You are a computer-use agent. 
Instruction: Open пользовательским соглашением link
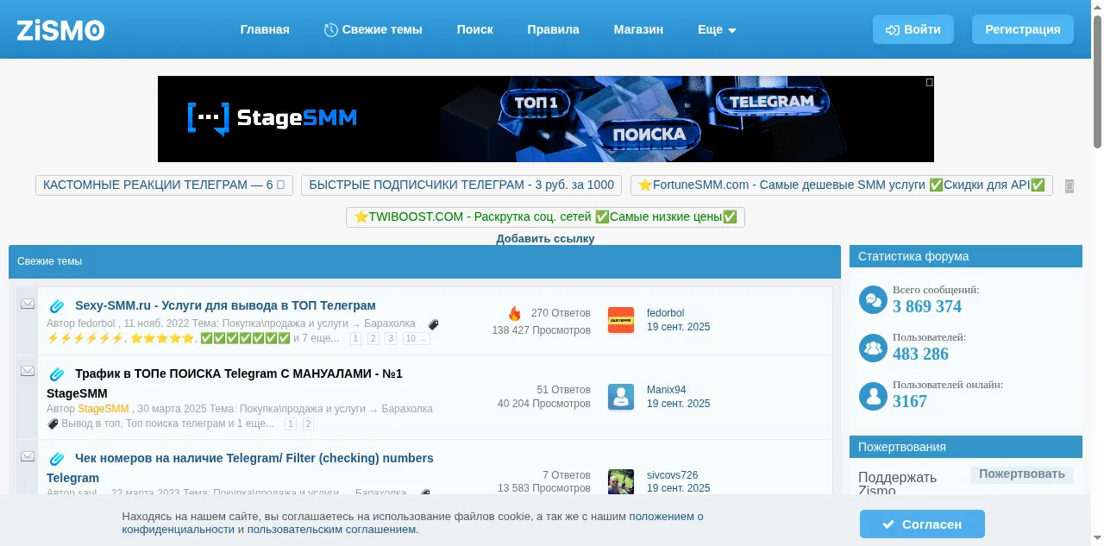(333, 529)
